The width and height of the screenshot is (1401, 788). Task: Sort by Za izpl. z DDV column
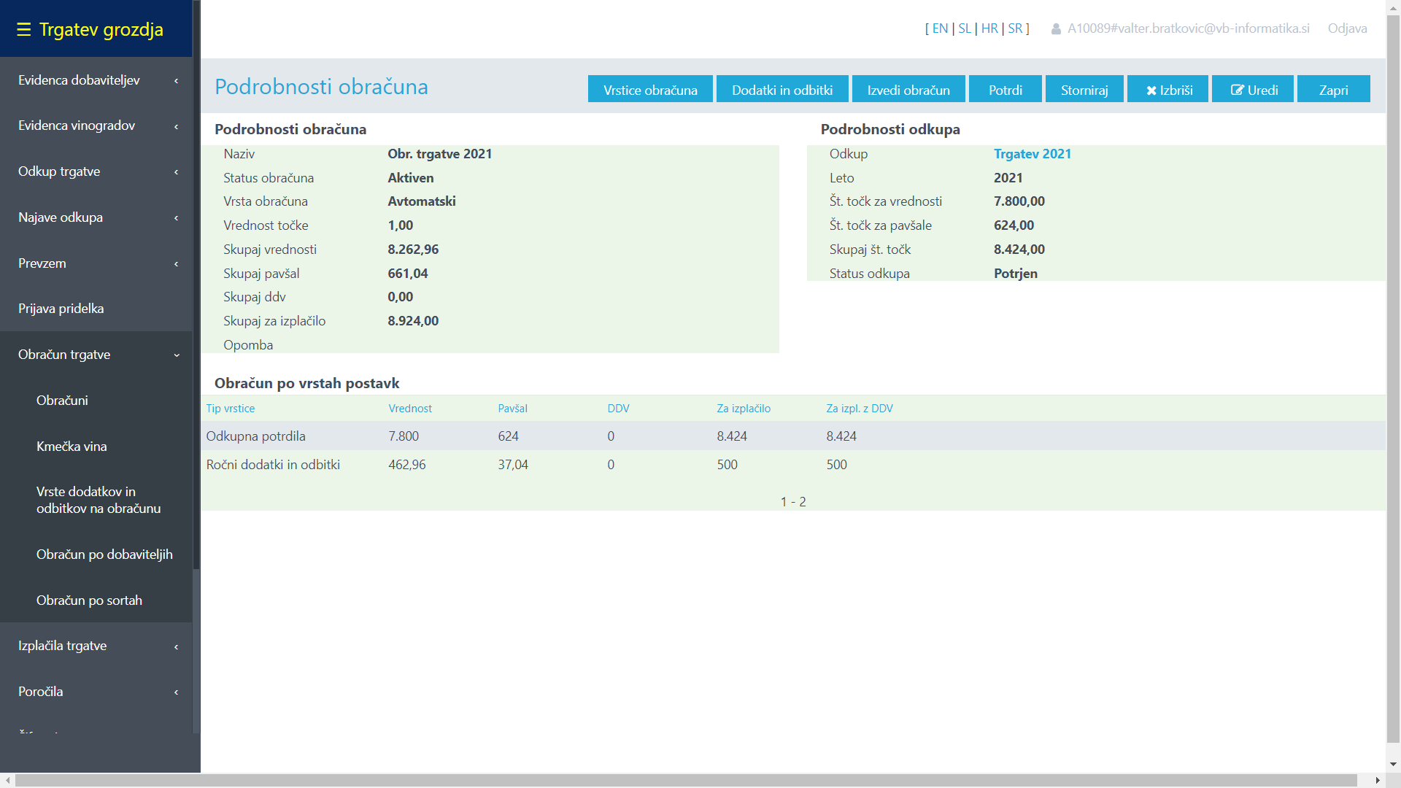click(x=860, y=409)
